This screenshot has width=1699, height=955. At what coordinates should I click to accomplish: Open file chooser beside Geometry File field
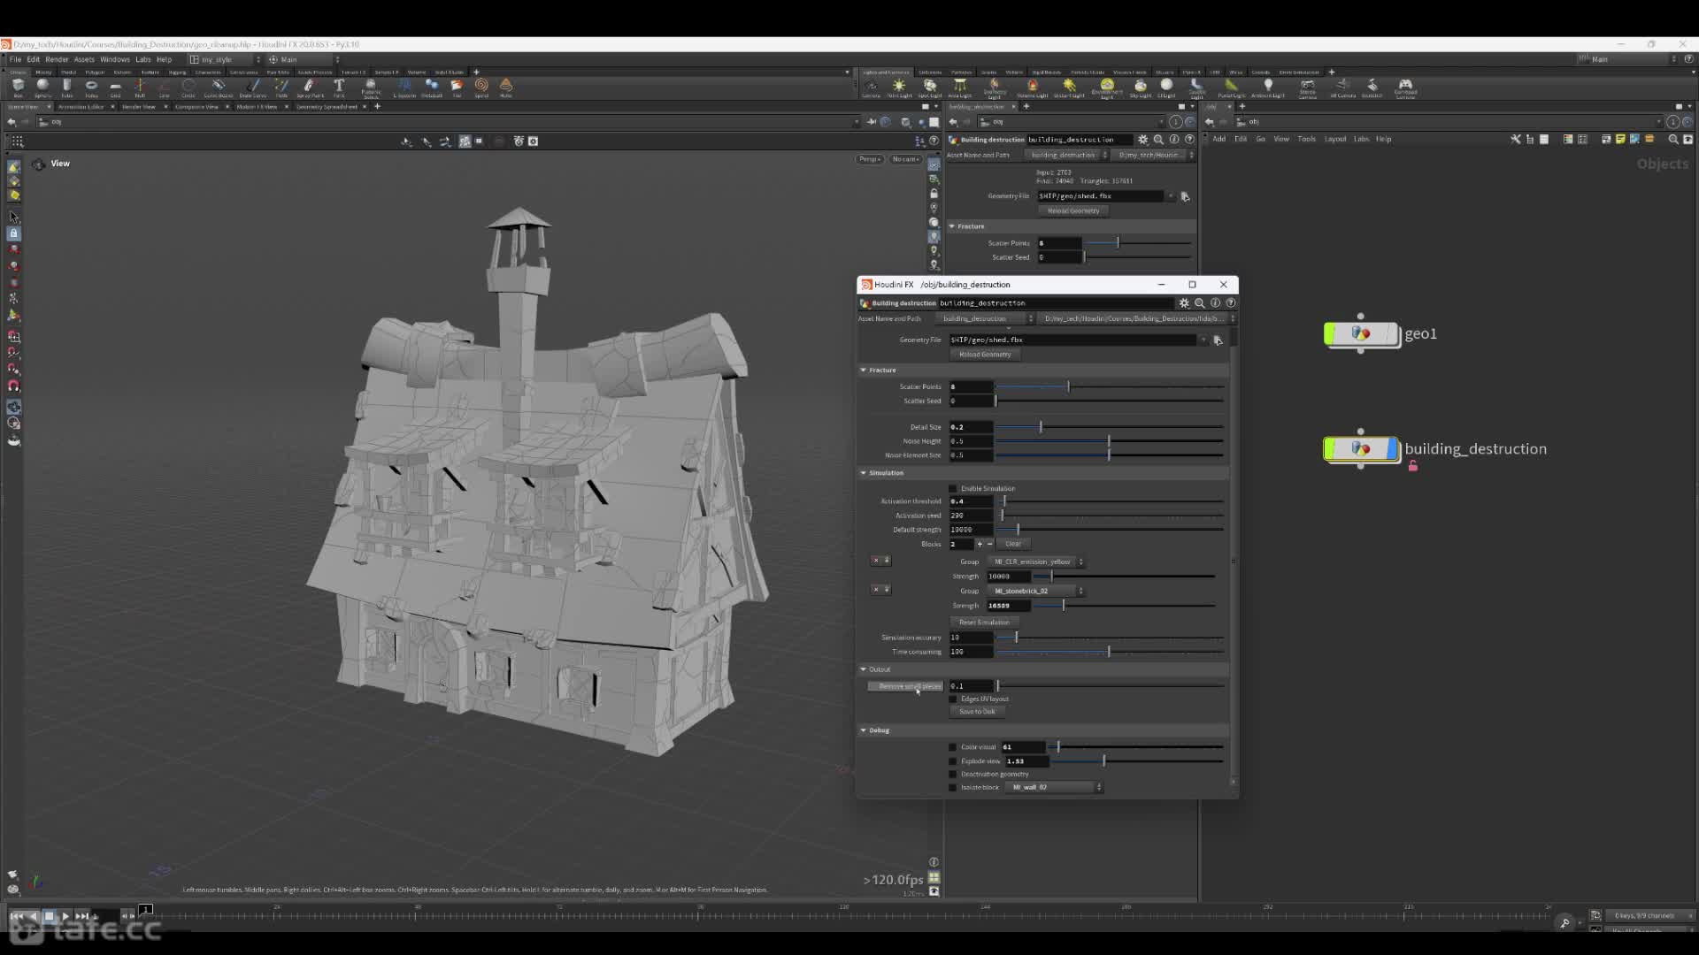1218,340
